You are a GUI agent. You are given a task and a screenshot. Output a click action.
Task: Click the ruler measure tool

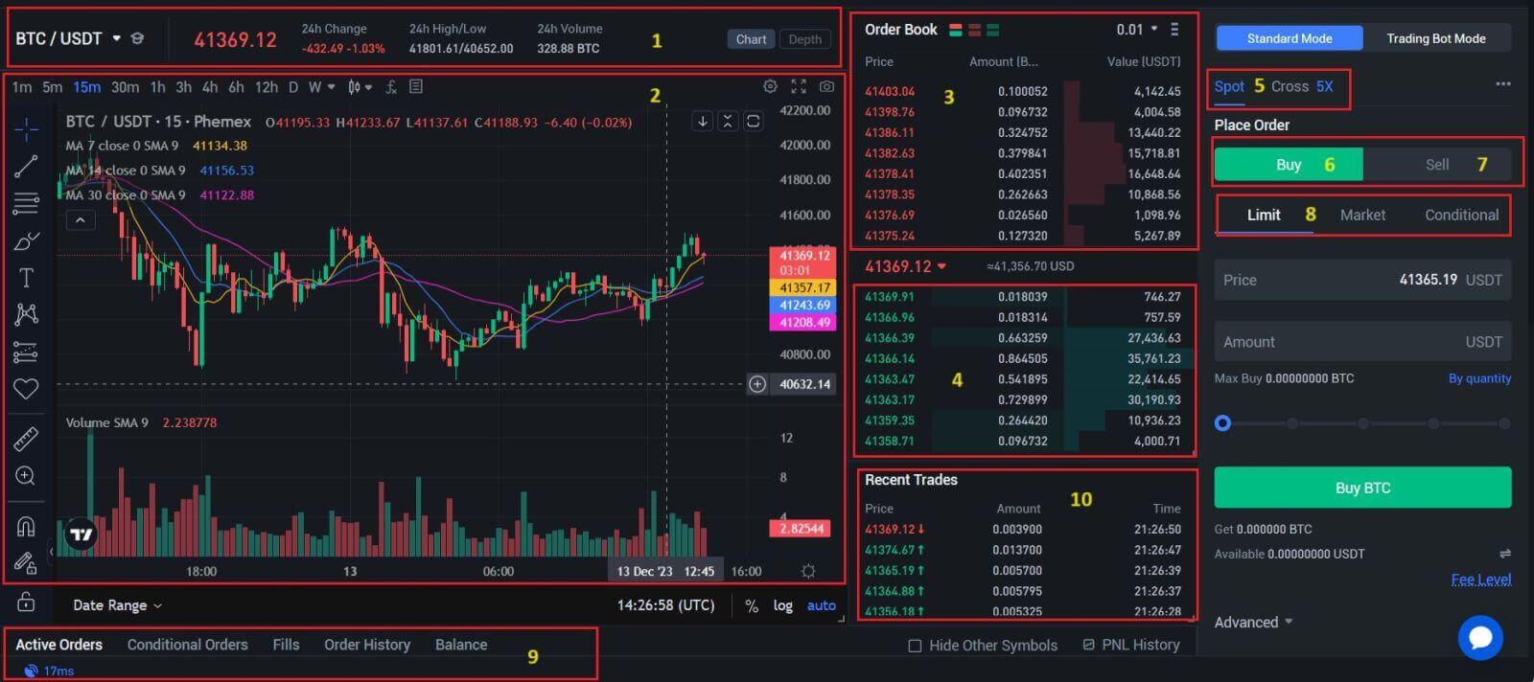point(26,439)
